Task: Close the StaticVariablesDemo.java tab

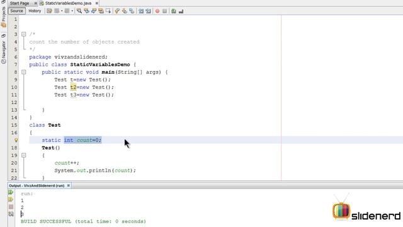Action: point(96,3)
